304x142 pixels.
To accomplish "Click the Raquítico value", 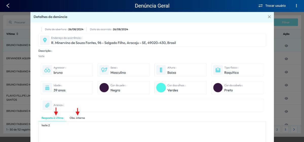I will point(231,73).
